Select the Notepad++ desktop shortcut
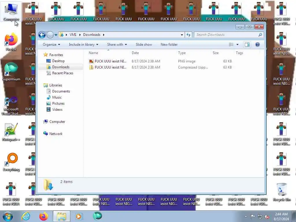 tap(11, 132)
